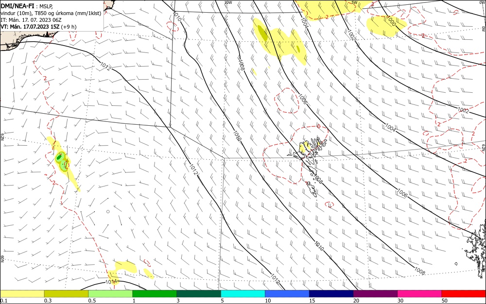Select the dark green 3–5 legend color
486x304 pixels.
click(199, 294)
